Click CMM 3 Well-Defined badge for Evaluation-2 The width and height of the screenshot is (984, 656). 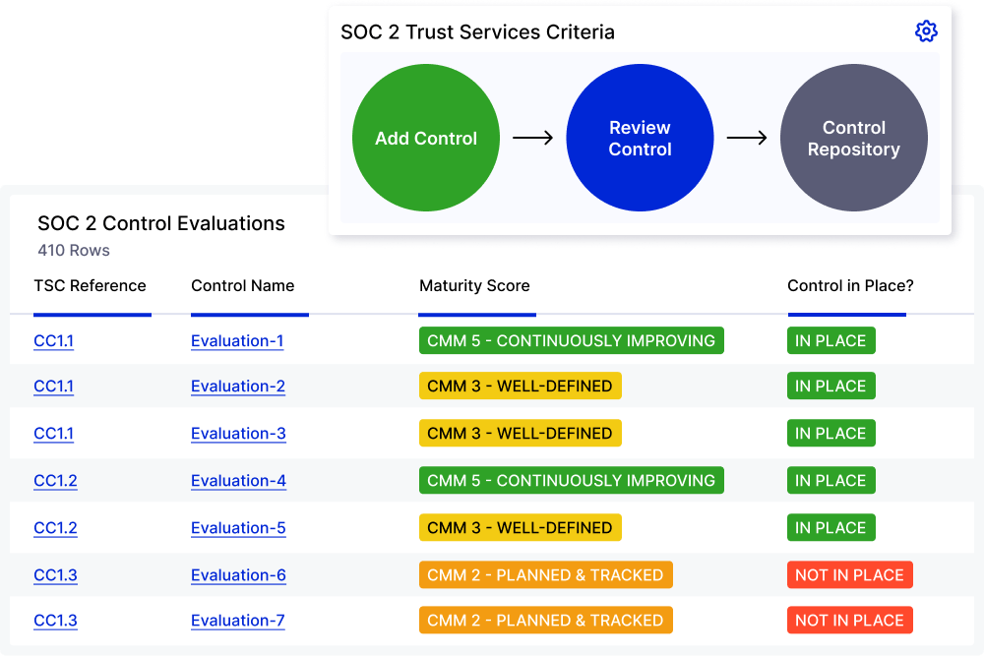(521, 386)
